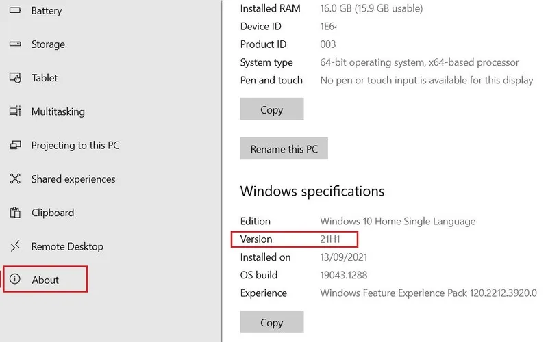The width and height of the screenshot is (548, 342).
Task: Click No pen or touch input text
Action: (426, 80)
